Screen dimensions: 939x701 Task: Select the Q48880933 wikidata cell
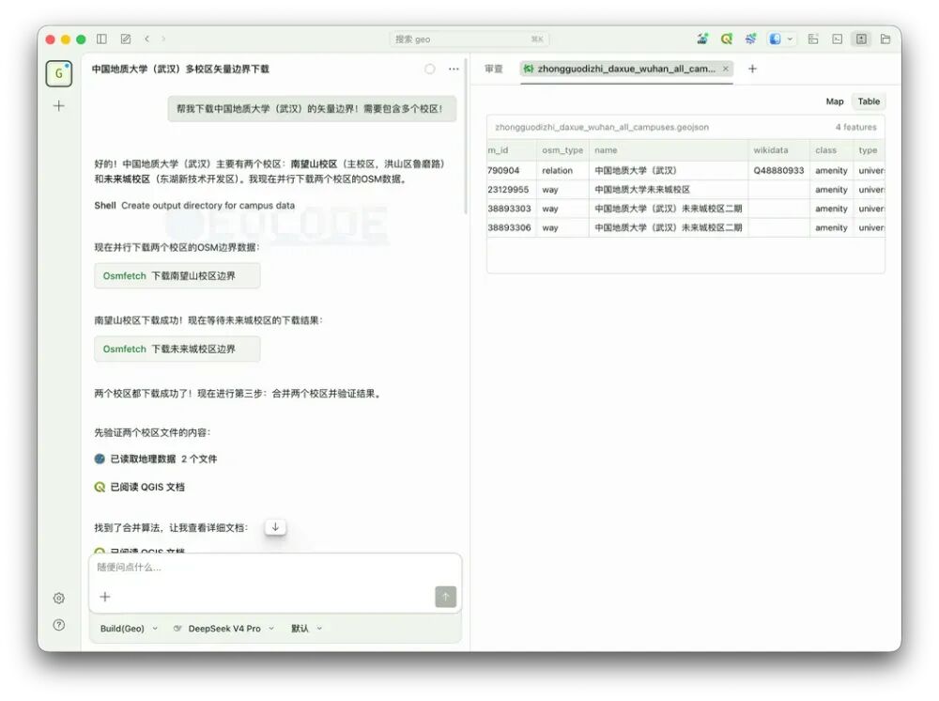pyautogui.click(x=778, y=170)
